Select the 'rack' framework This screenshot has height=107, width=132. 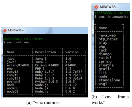103,50
